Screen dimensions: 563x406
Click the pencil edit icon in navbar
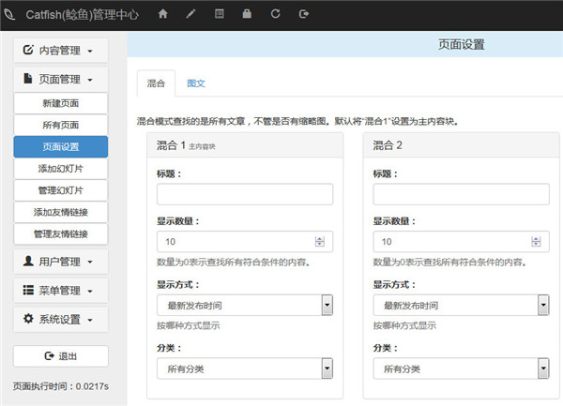(191, 14)
